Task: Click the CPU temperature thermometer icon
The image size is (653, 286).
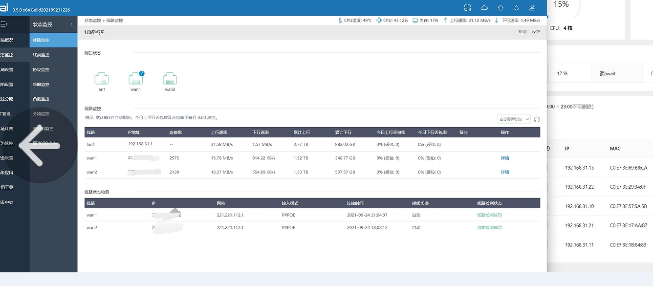Action: pos(340,21)
